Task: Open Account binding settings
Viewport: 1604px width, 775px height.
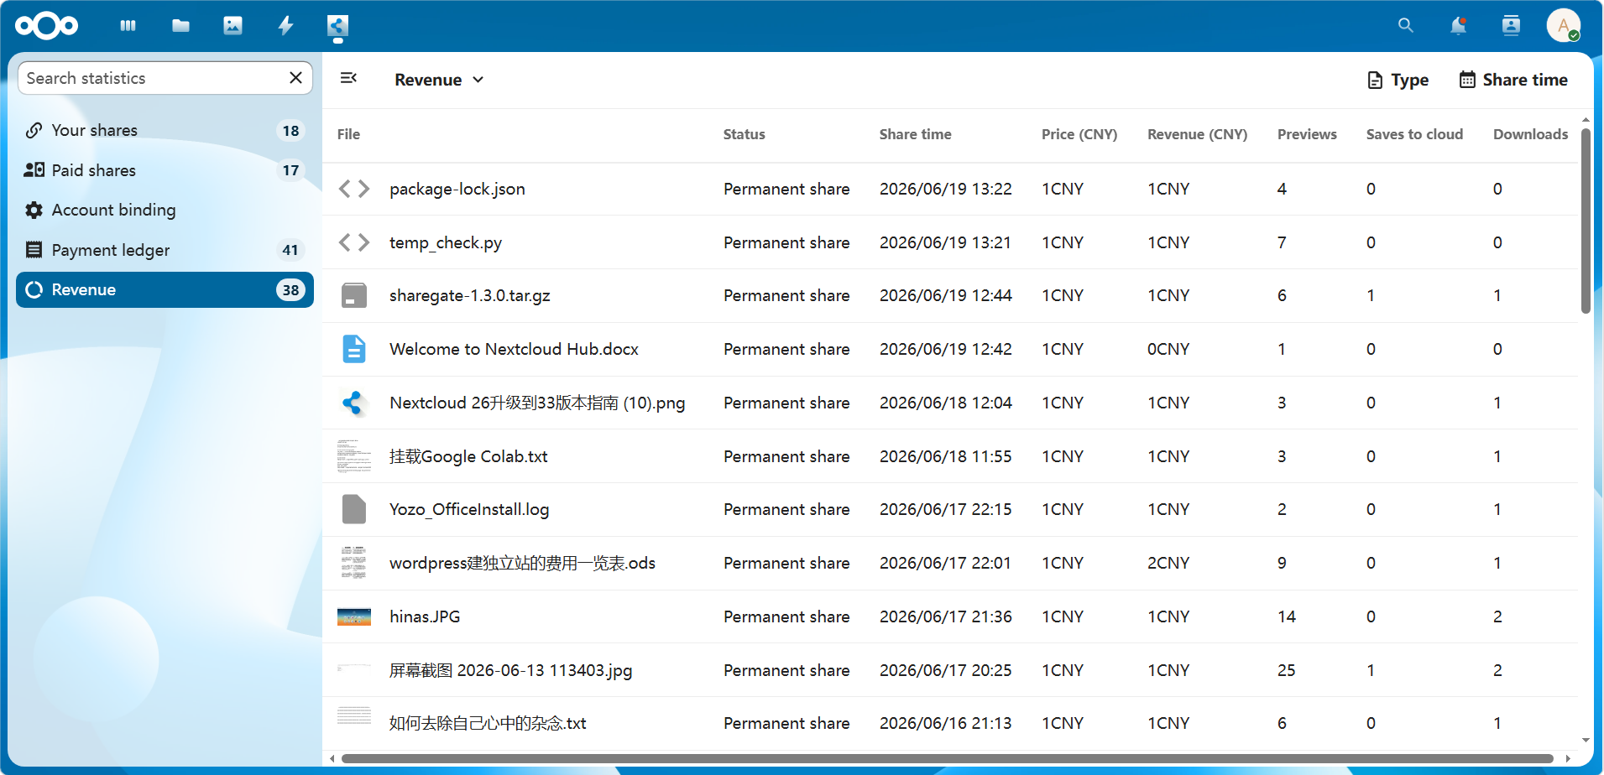Action: click(x=165, y=210)
